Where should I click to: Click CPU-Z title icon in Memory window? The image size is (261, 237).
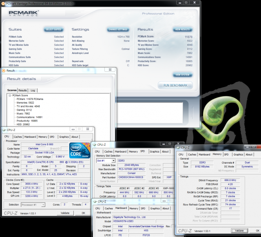[178, 148]
